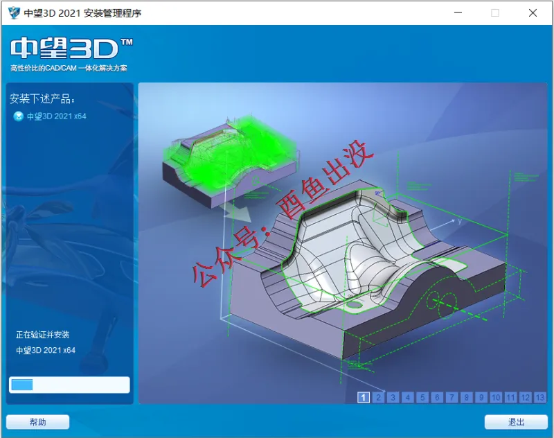Open slide number 12

(x=526, y=397)
